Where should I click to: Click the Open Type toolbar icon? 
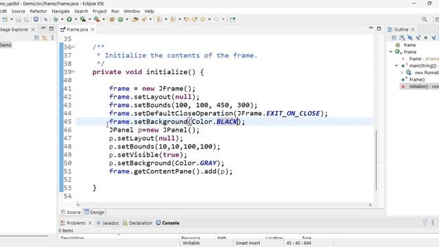pos(136,19)
